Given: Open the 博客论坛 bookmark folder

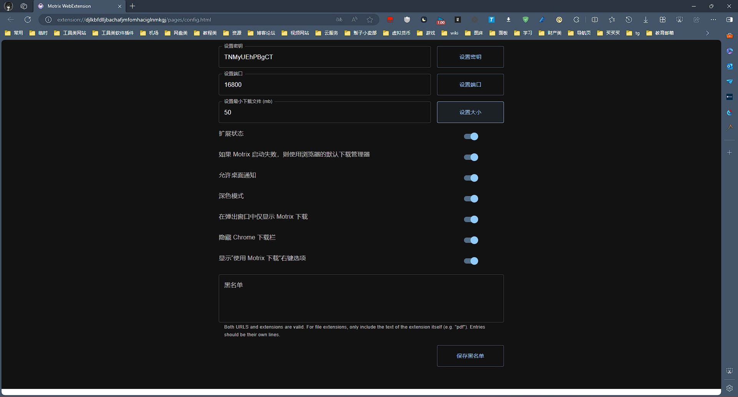Looking at the screenshot, I should click(262, 33).
